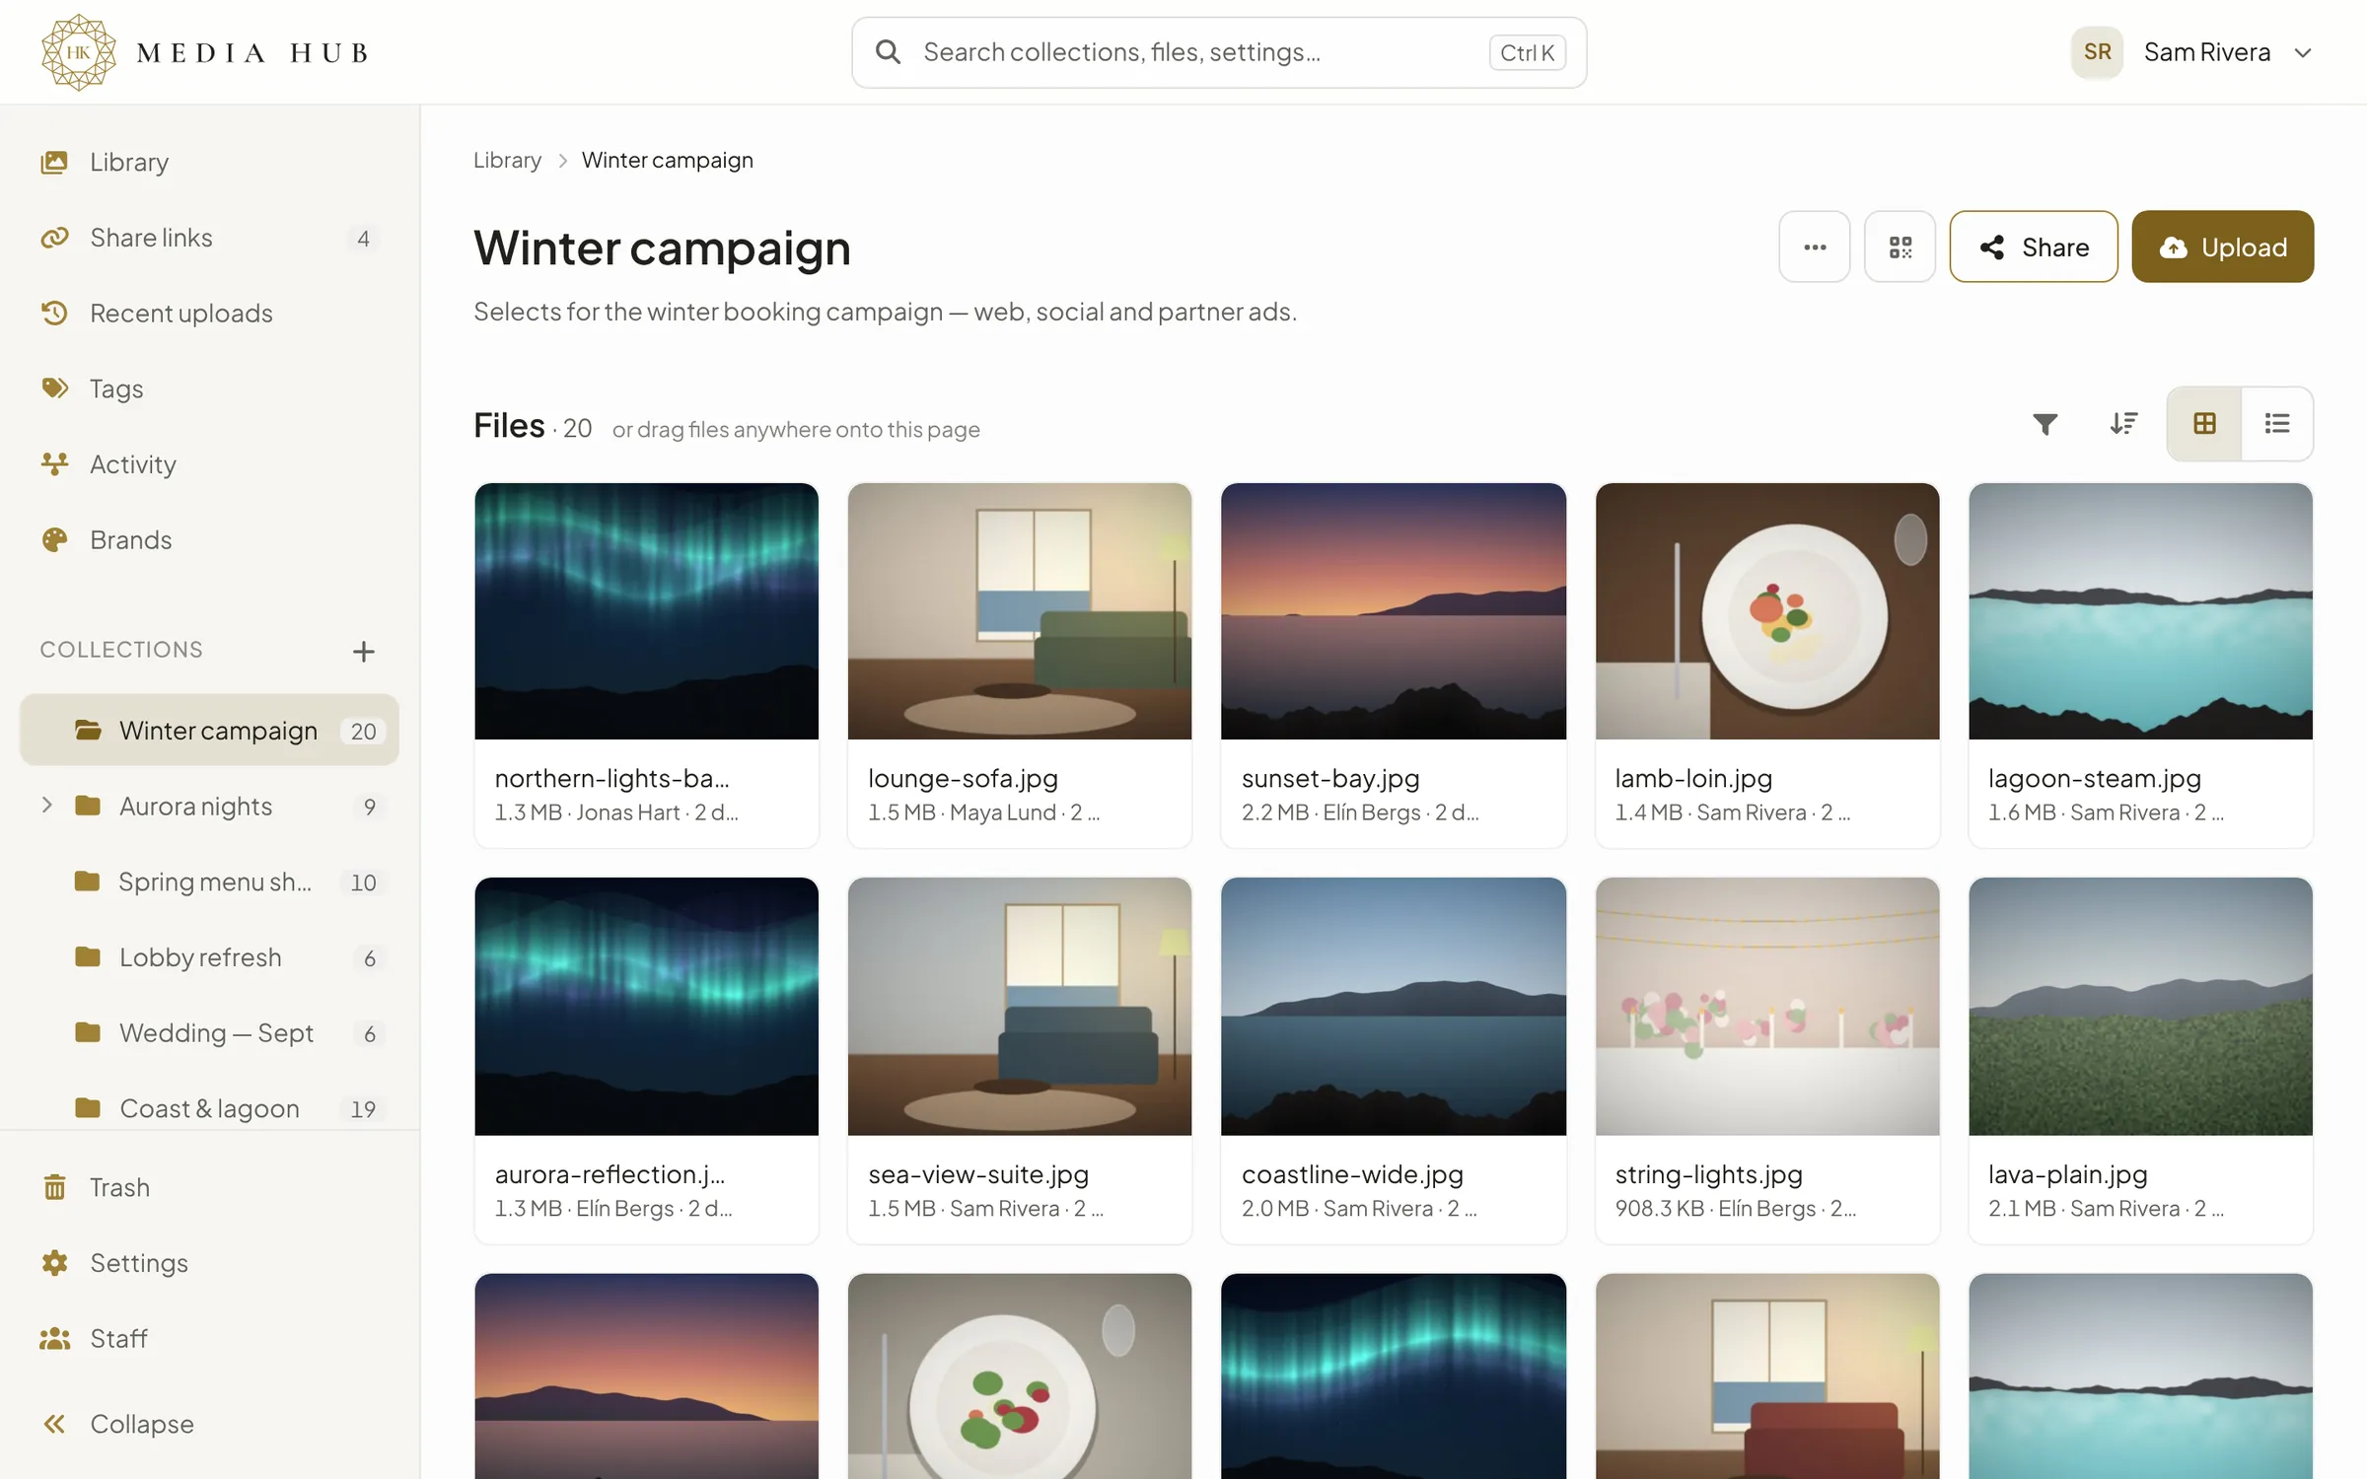This screenshot has width=2367, height=1479.
Task: Click the SR user avatar
Action: point(2097,52)
